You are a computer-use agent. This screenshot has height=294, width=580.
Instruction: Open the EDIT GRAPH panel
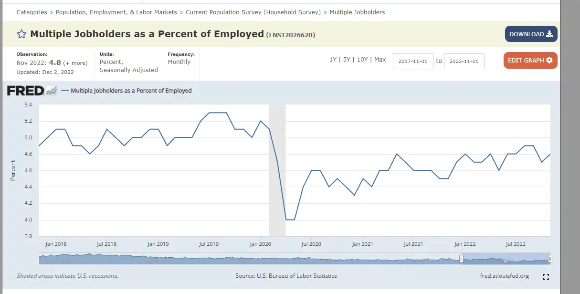530,61
